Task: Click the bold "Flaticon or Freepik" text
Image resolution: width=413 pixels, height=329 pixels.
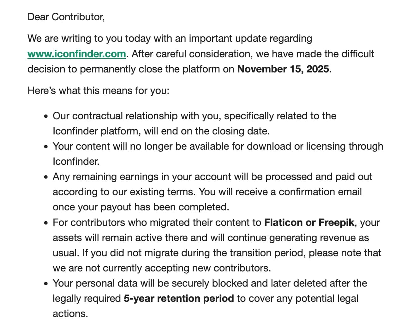Action: pos(309,222)
